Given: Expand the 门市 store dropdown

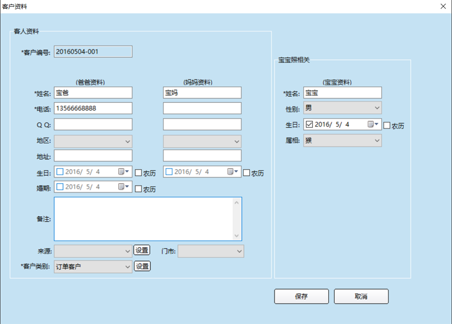Looking at the screenshot, I should coord(211,251).
